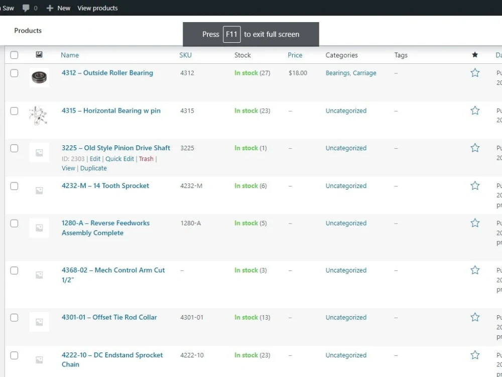Sort products by Price column

tap(295, 55)
